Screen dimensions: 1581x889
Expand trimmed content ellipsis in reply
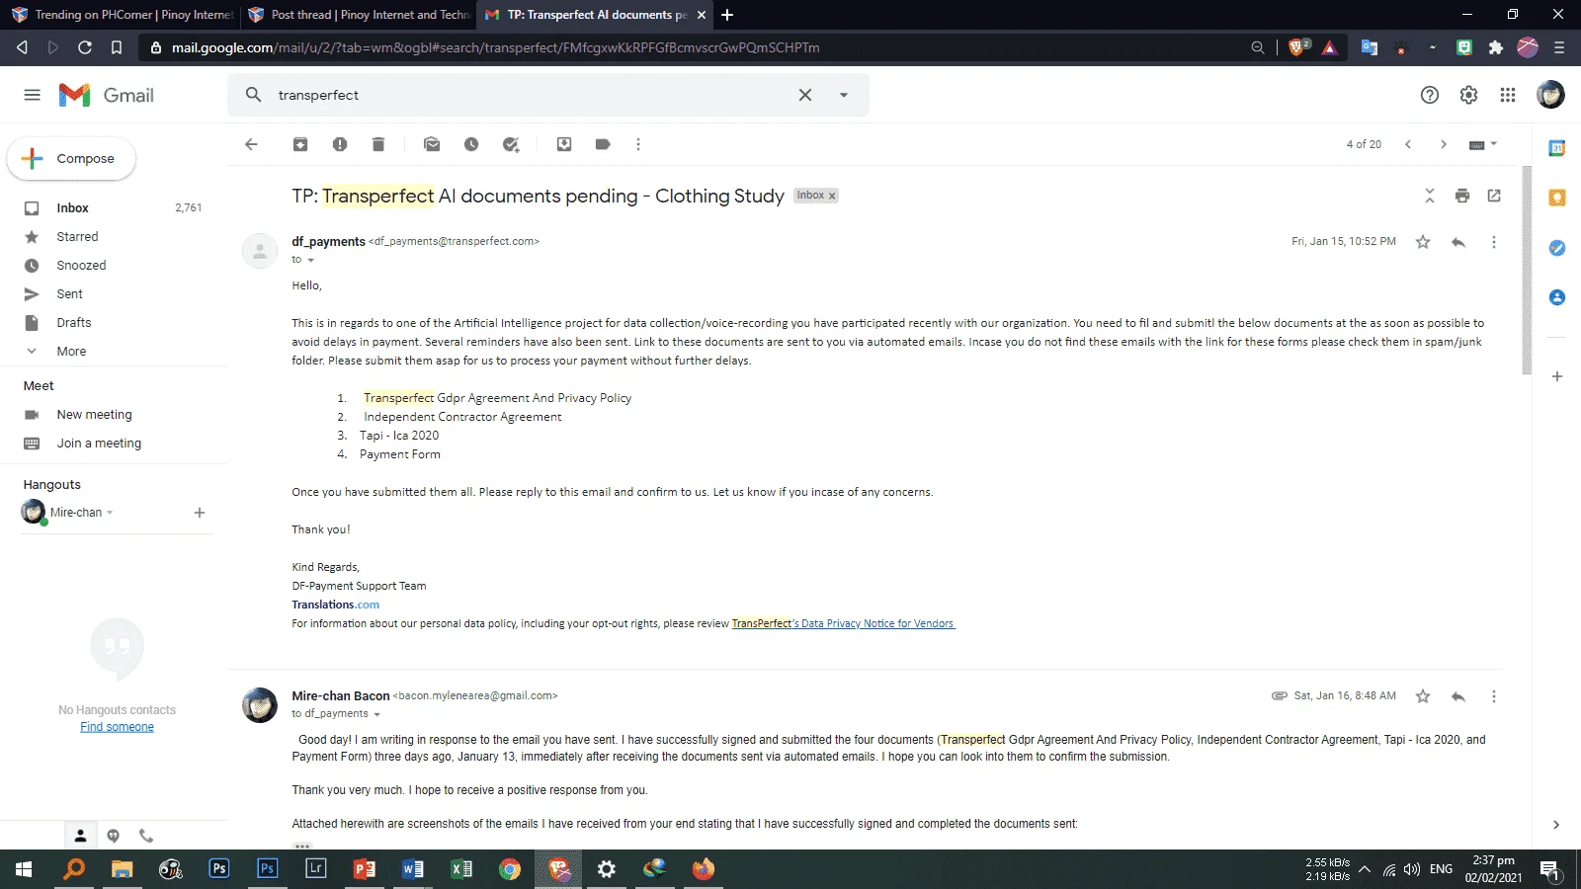[302, 846]
